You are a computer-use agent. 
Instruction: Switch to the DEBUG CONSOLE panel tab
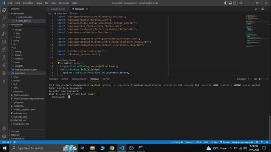(79, 79)
